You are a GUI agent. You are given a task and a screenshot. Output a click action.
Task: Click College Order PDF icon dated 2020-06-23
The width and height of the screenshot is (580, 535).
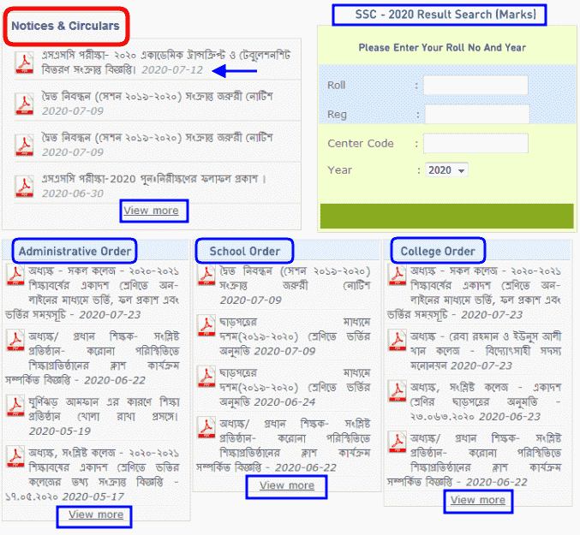[398, 391]
